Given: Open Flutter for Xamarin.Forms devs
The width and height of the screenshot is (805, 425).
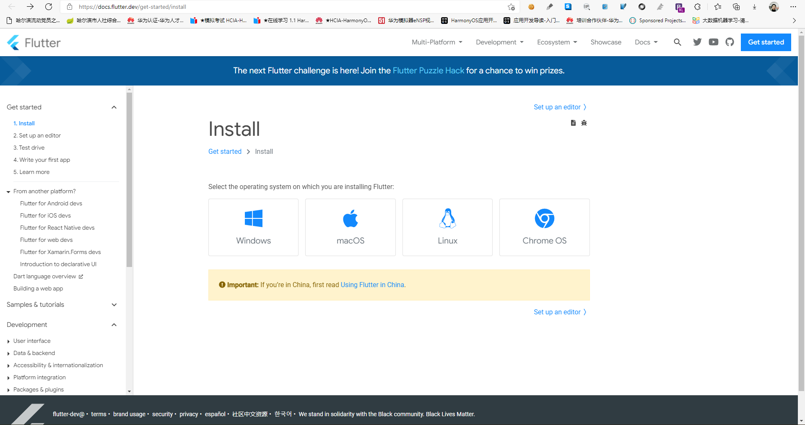Looking at the screenshot, I should coord(60,252).
